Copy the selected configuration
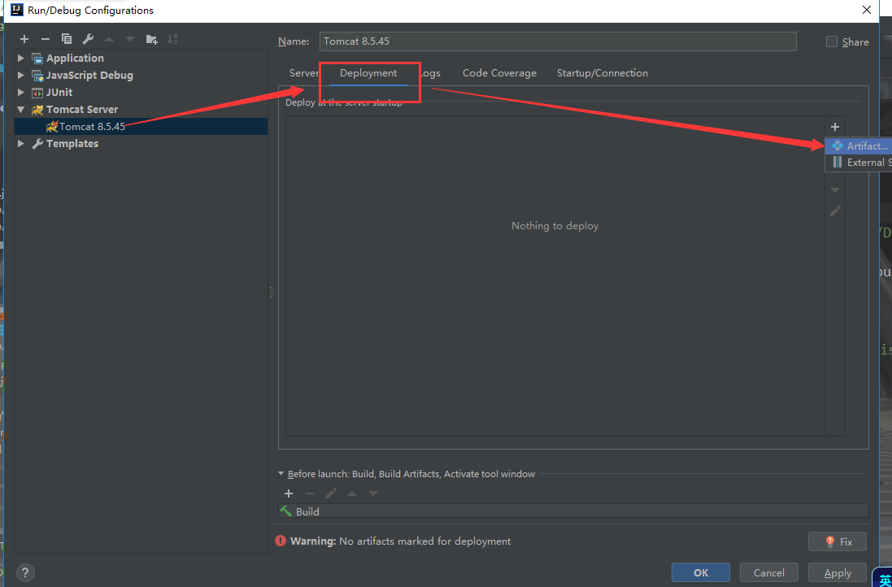This screenshot has height=587, width=892. click(x=67, y=39)
